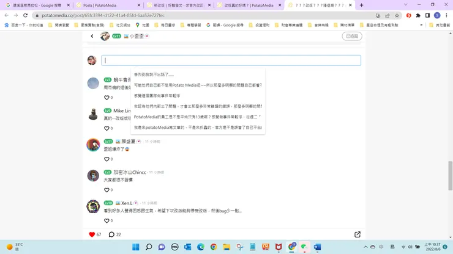Like the 加密冰山Chincc comment heart
This screenshot has height=254, width=453.
click(107, 190)
